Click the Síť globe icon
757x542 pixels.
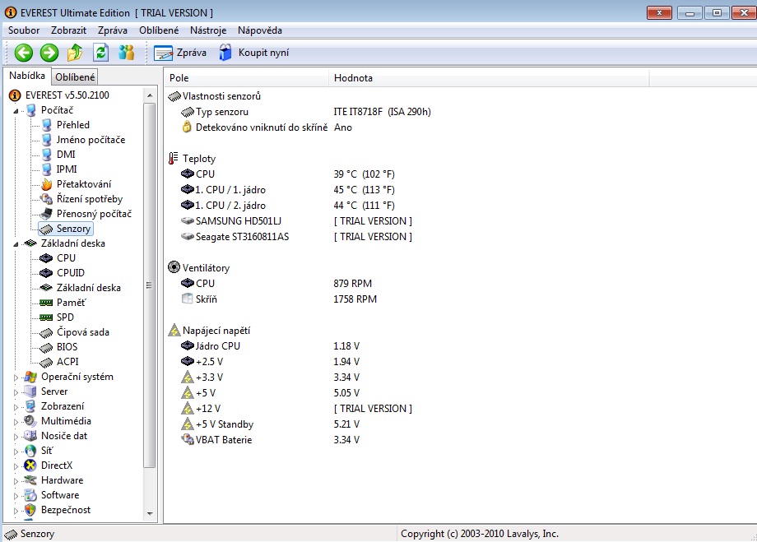30,451
